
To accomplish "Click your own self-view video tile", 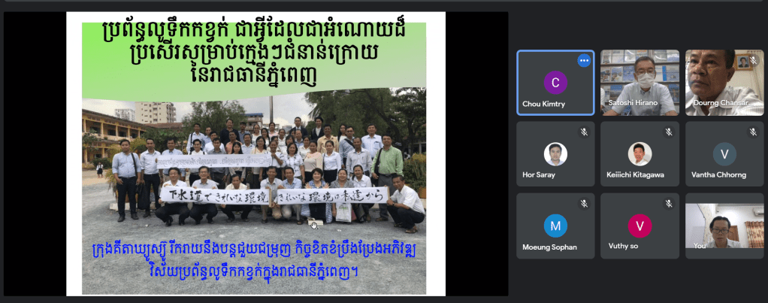I will pos(724,226).
